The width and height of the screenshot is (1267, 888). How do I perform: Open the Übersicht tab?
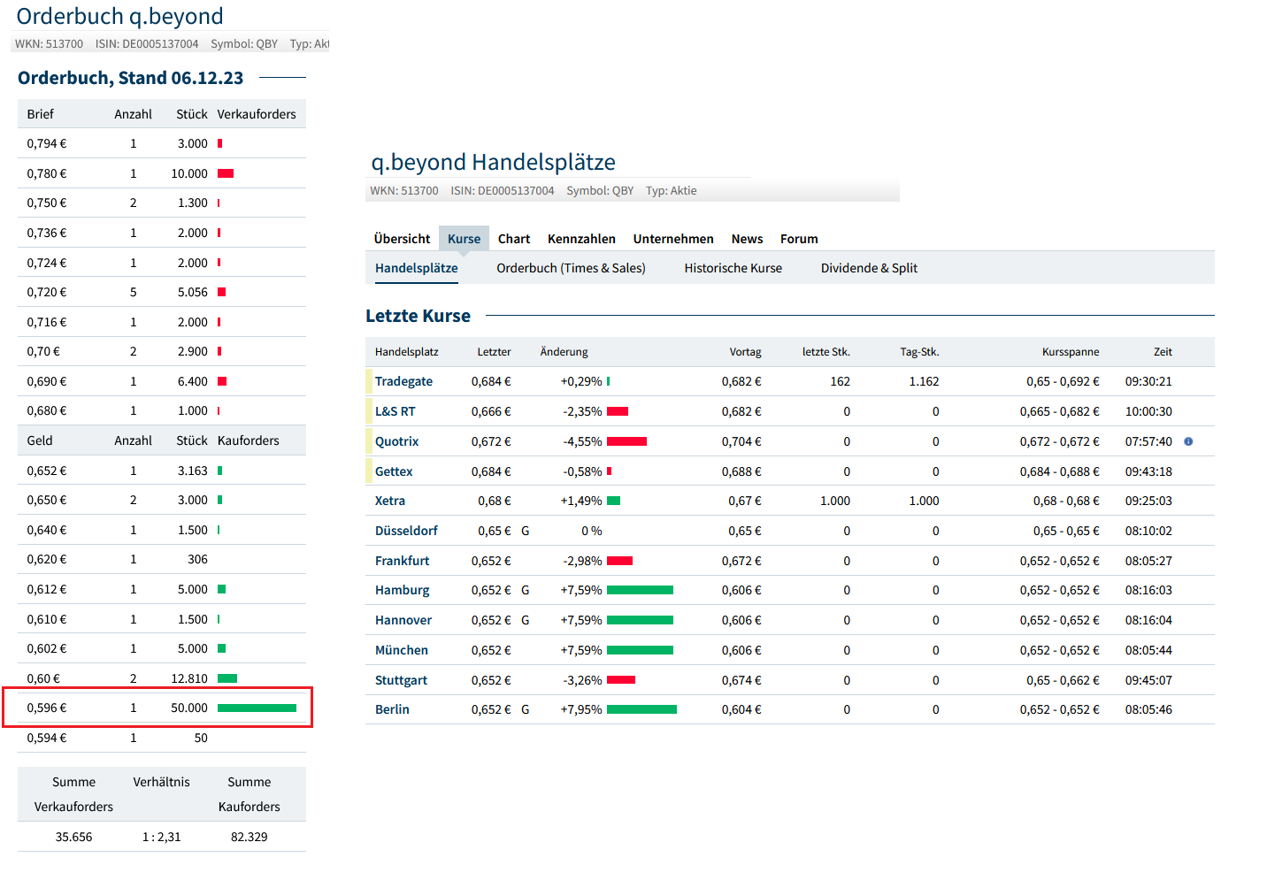402,239
